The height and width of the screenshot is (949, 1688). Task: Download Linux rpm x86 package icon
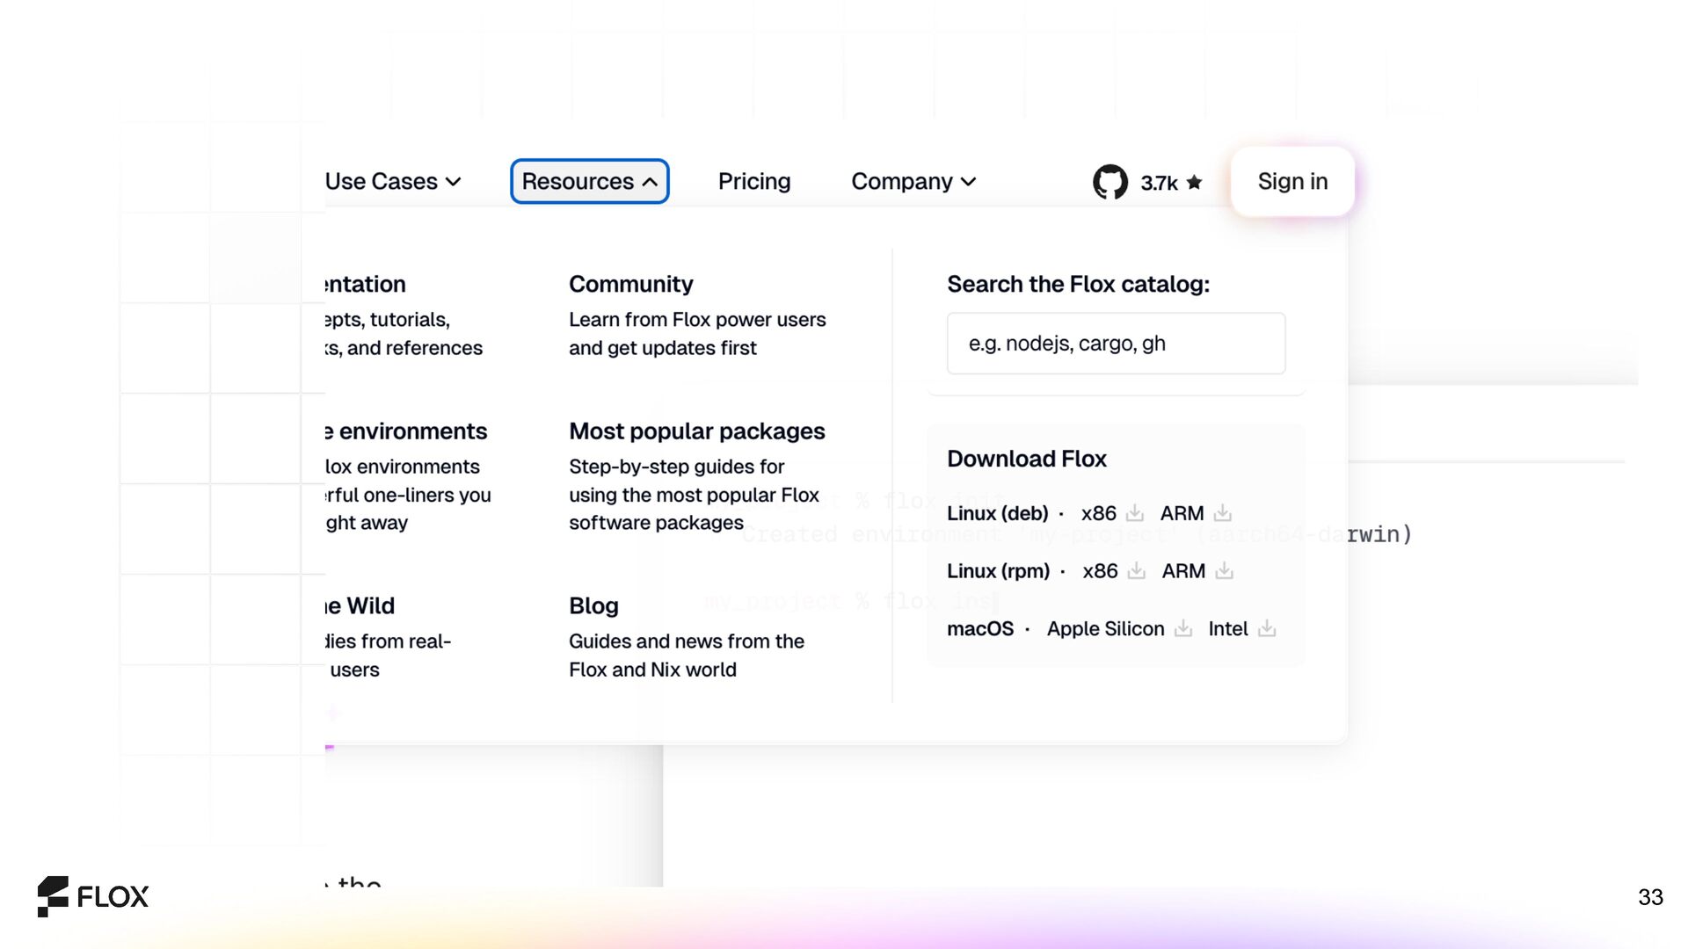tap(1137, 571)
